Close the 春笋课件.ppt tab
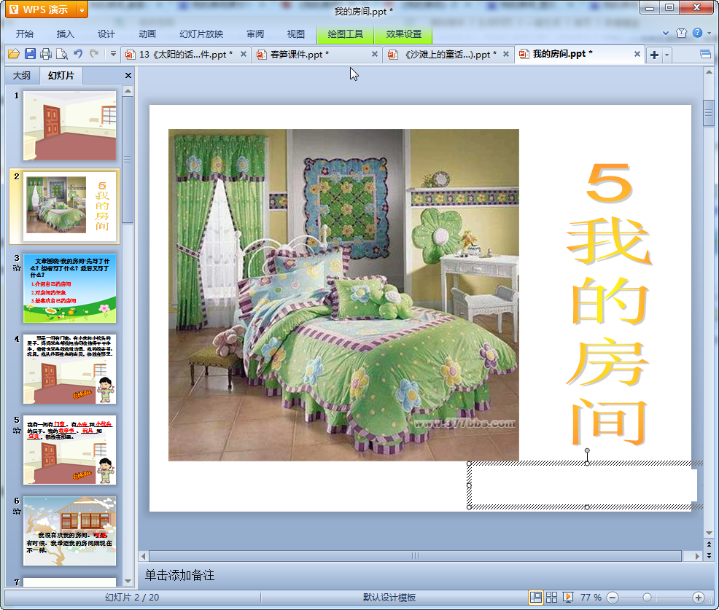This screenshot has width=719, height=610. coord(375,54)
